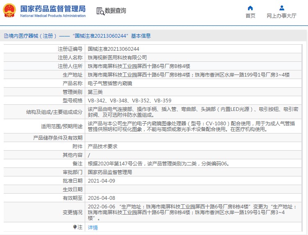Click the 网上办事大厅 person icon

click(282, 8)
